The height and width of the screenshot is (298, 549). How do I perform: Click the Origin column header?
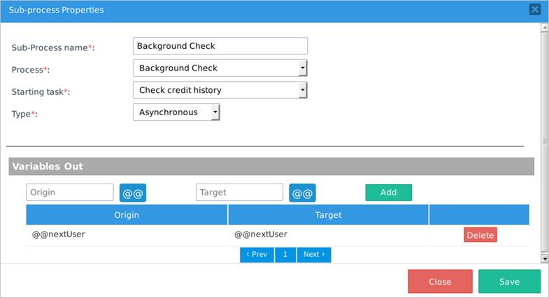(127, 215)
